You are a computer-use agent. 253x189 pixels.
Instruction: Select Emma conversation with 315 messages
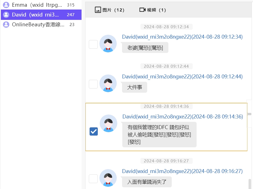(41, 5)
